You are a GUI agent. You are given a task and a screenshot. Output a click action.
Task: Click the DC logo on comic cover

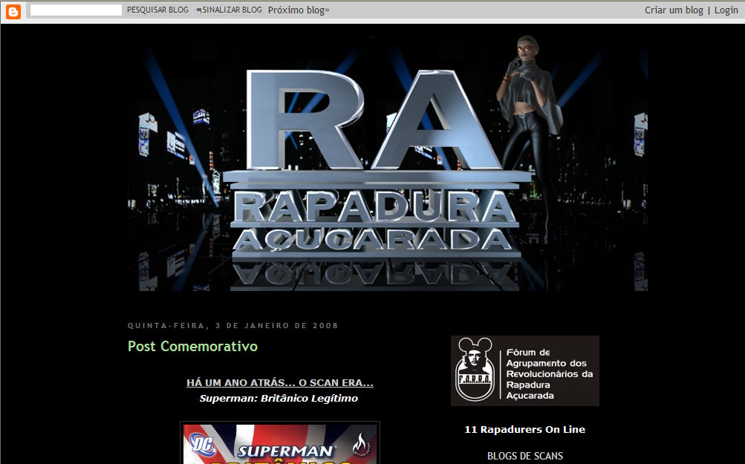[x=203, y=445]
